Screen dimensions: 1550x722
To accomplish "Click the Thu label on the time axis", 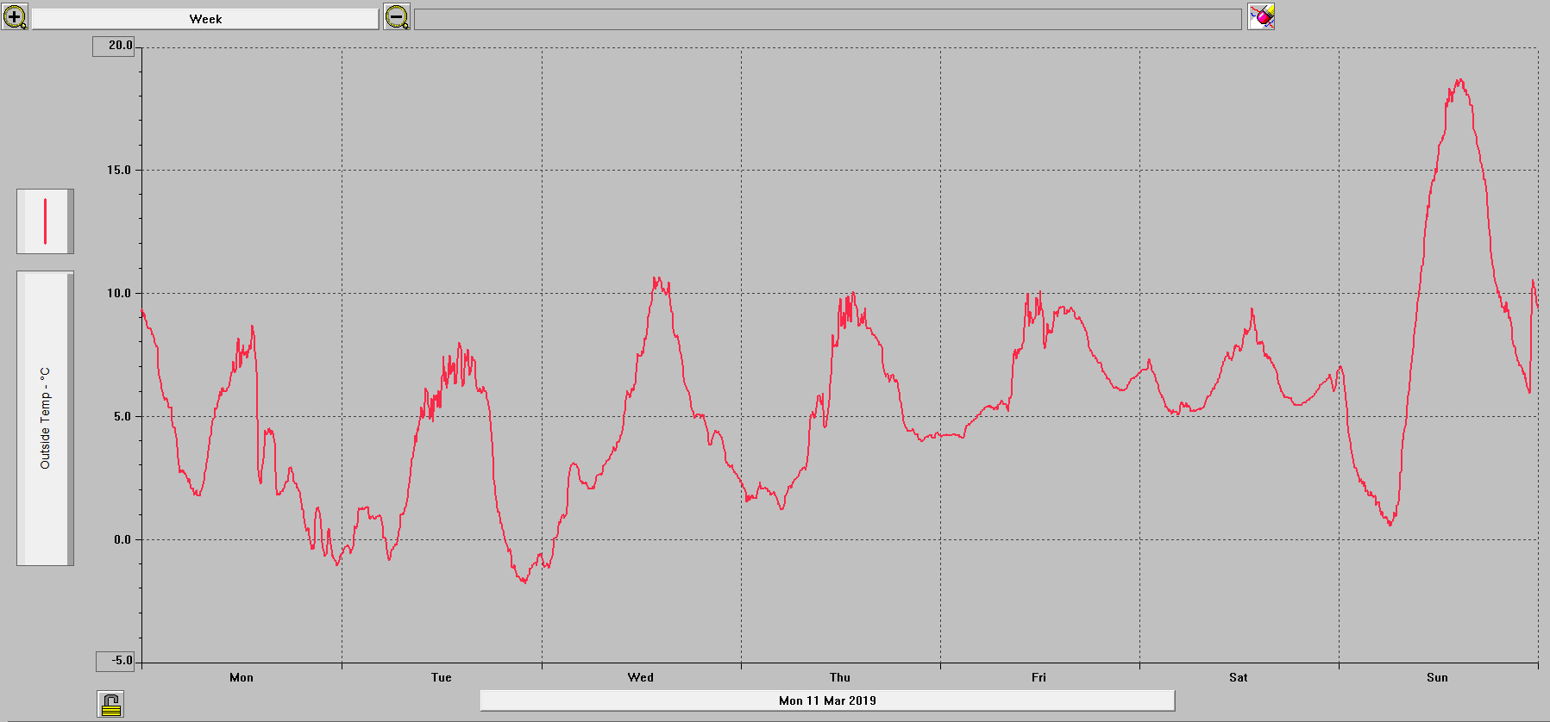I will pos(839,677).
